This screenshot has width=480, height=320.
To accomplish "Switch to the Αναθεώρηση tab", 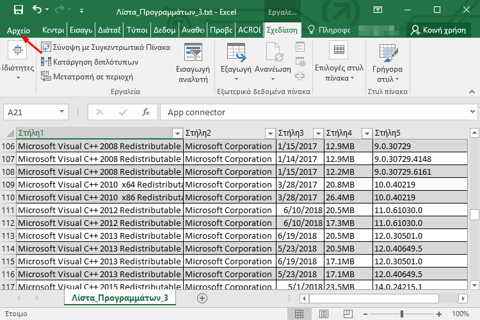I will click(x=193, y=30).
